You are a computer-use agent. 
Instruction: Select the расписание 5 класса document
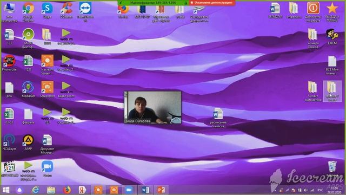click(x=218, y=118)
